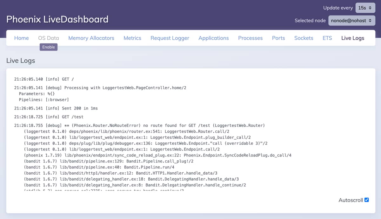
Task: Switch to the Home tab
Action: [21, 38]
